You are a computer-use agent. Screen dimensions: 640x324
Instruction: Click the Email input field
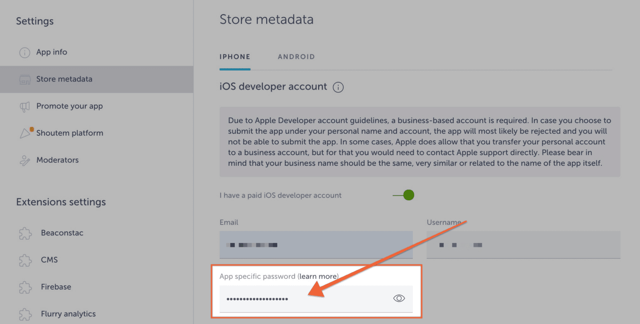coord(316,245)
